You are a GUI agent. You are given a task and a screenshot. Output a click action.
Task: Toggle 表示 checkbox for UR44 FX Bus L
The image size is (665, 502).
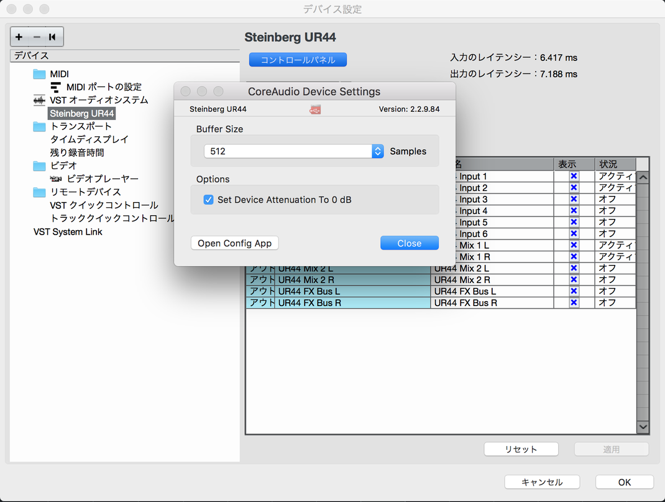pos(574,291)
